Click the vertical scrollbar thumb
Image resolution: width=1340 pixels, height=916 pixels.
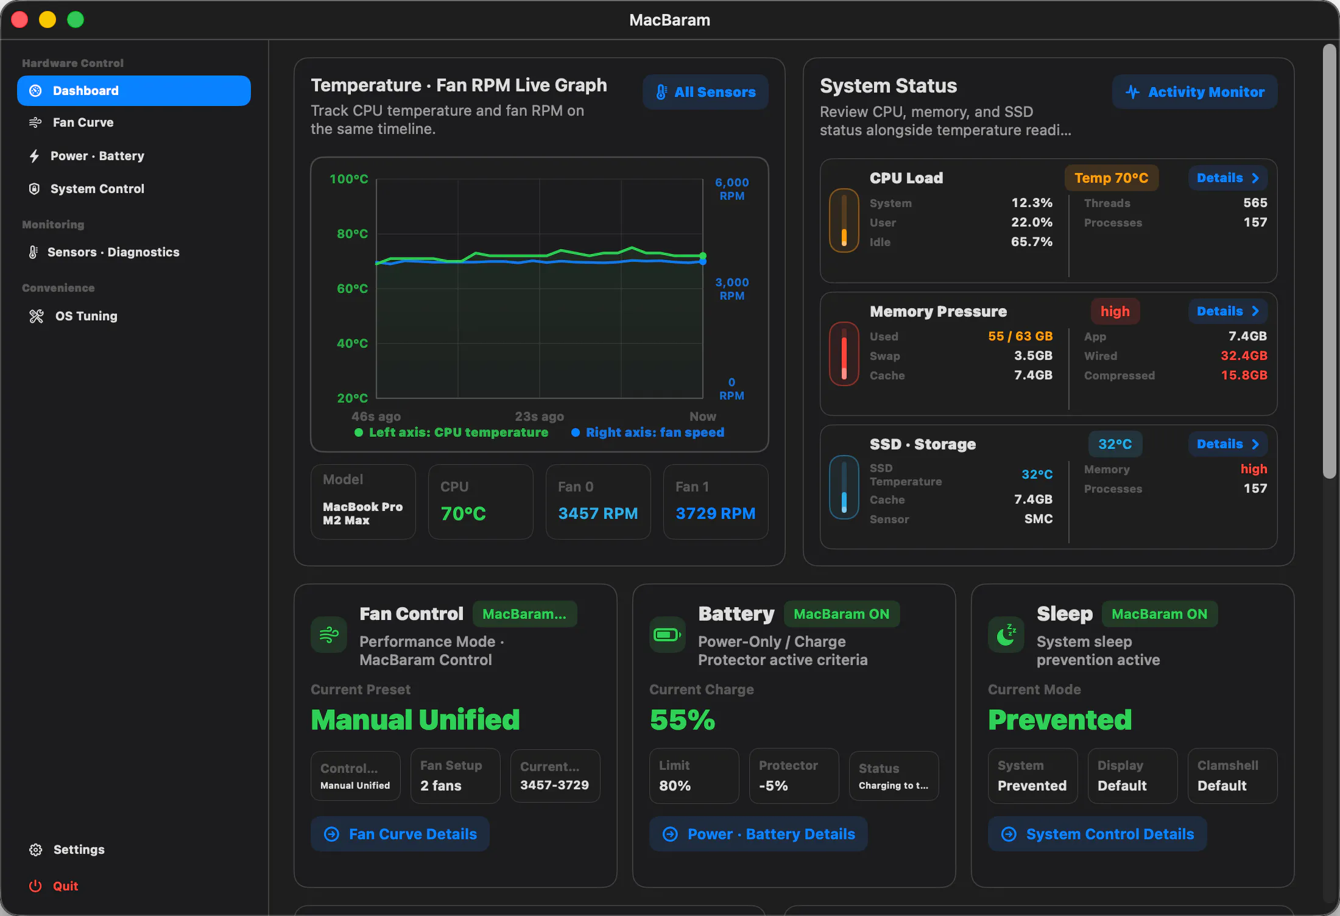tap(1330, 261)
